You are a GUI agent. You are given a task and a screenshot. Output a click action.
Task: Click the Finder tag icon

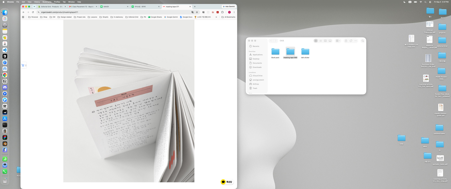(x=351, y=41)
